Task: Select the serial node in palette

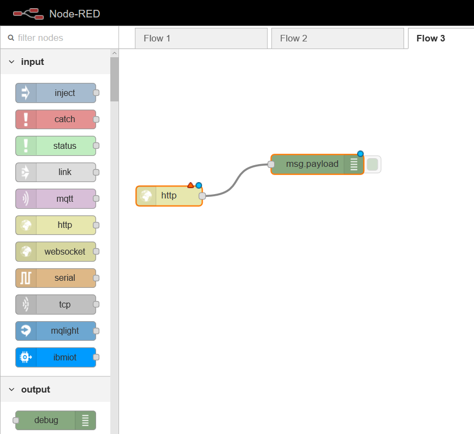Action: tap(56, 278)
